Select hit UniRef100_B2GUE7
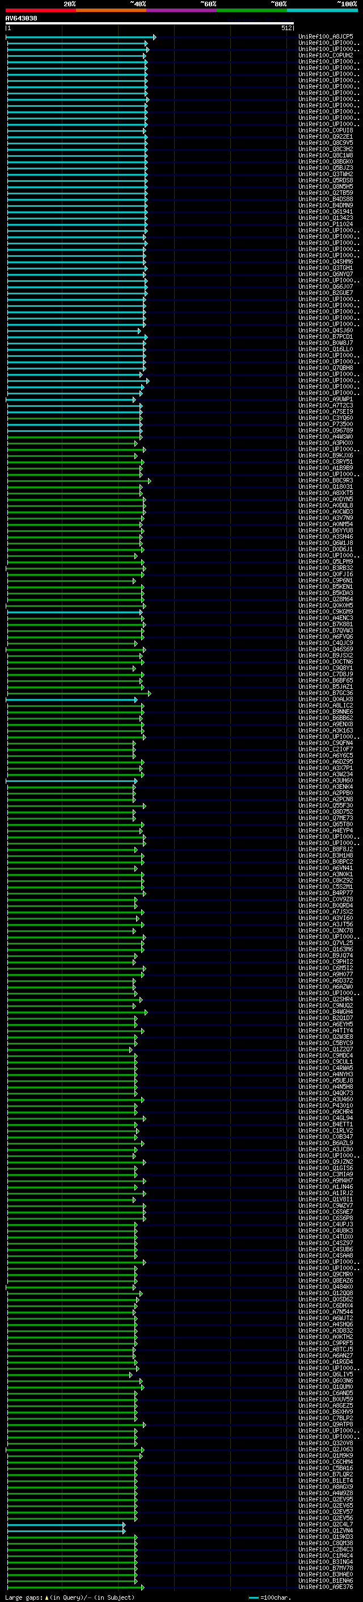This screenshot has height=1602, width=363. (x=326, y=293)
